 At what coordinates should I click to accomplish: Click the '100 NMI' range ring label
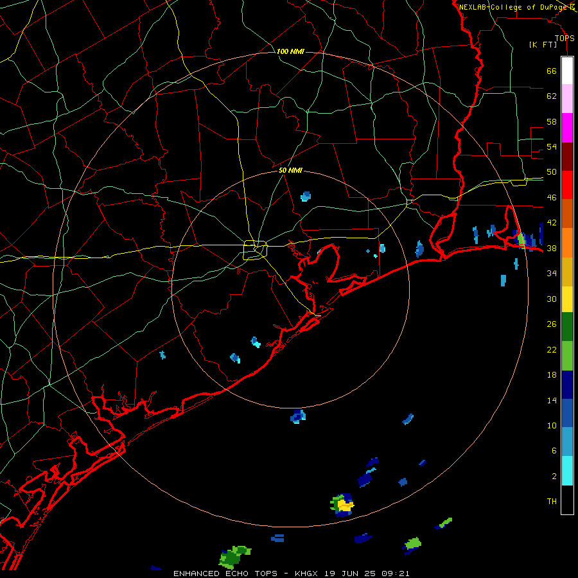[290, 51]
